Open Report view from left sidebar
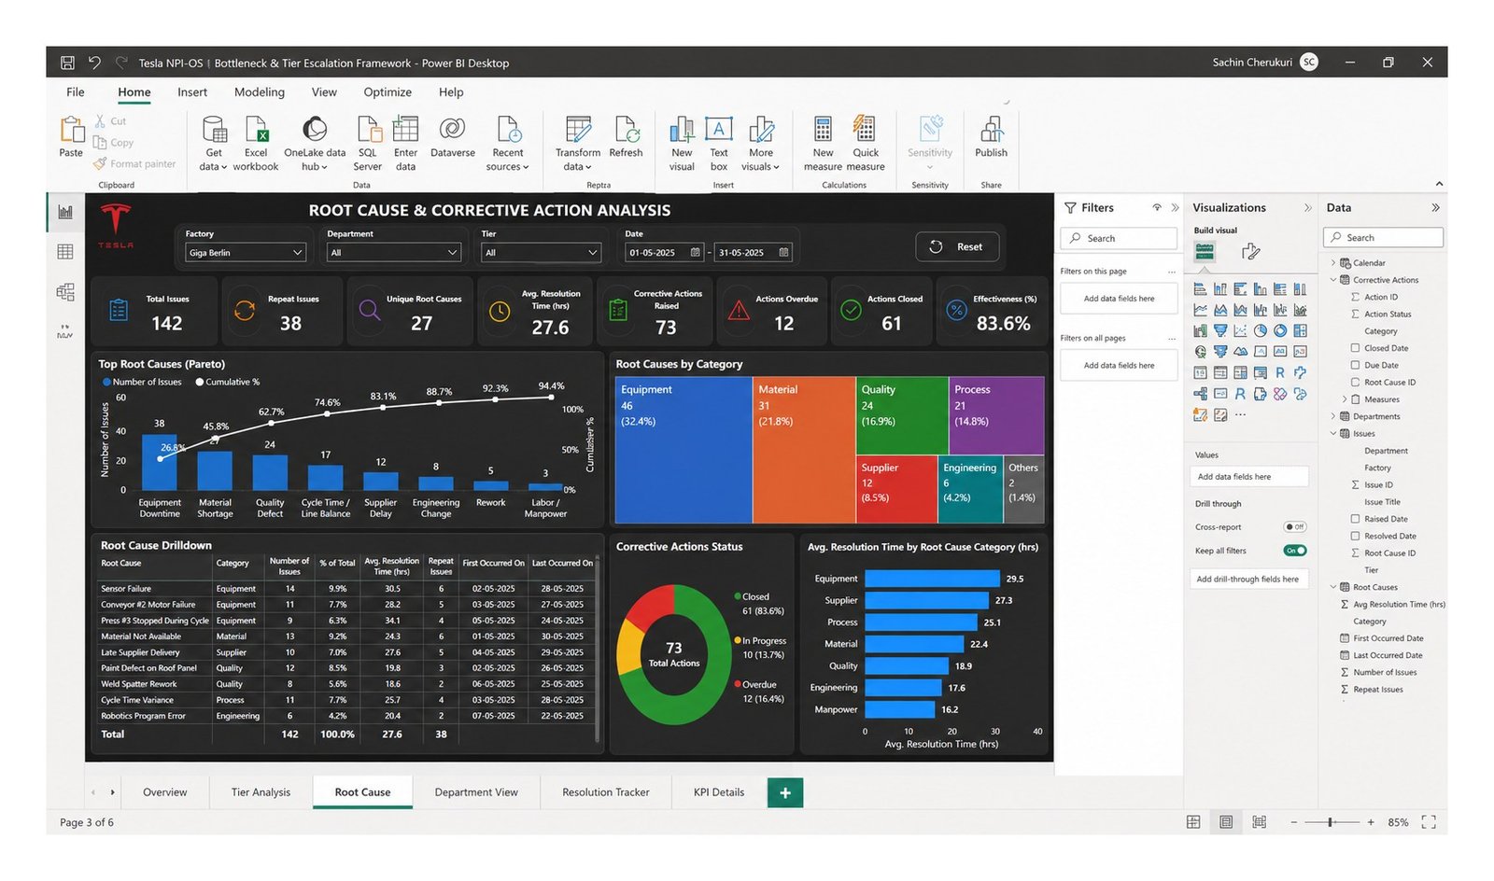 coord(65,212)
